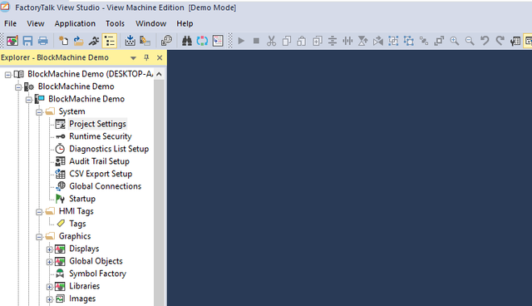Select CSV Export Setup item
Screen dimensions: 532x306
pos(101,174)
